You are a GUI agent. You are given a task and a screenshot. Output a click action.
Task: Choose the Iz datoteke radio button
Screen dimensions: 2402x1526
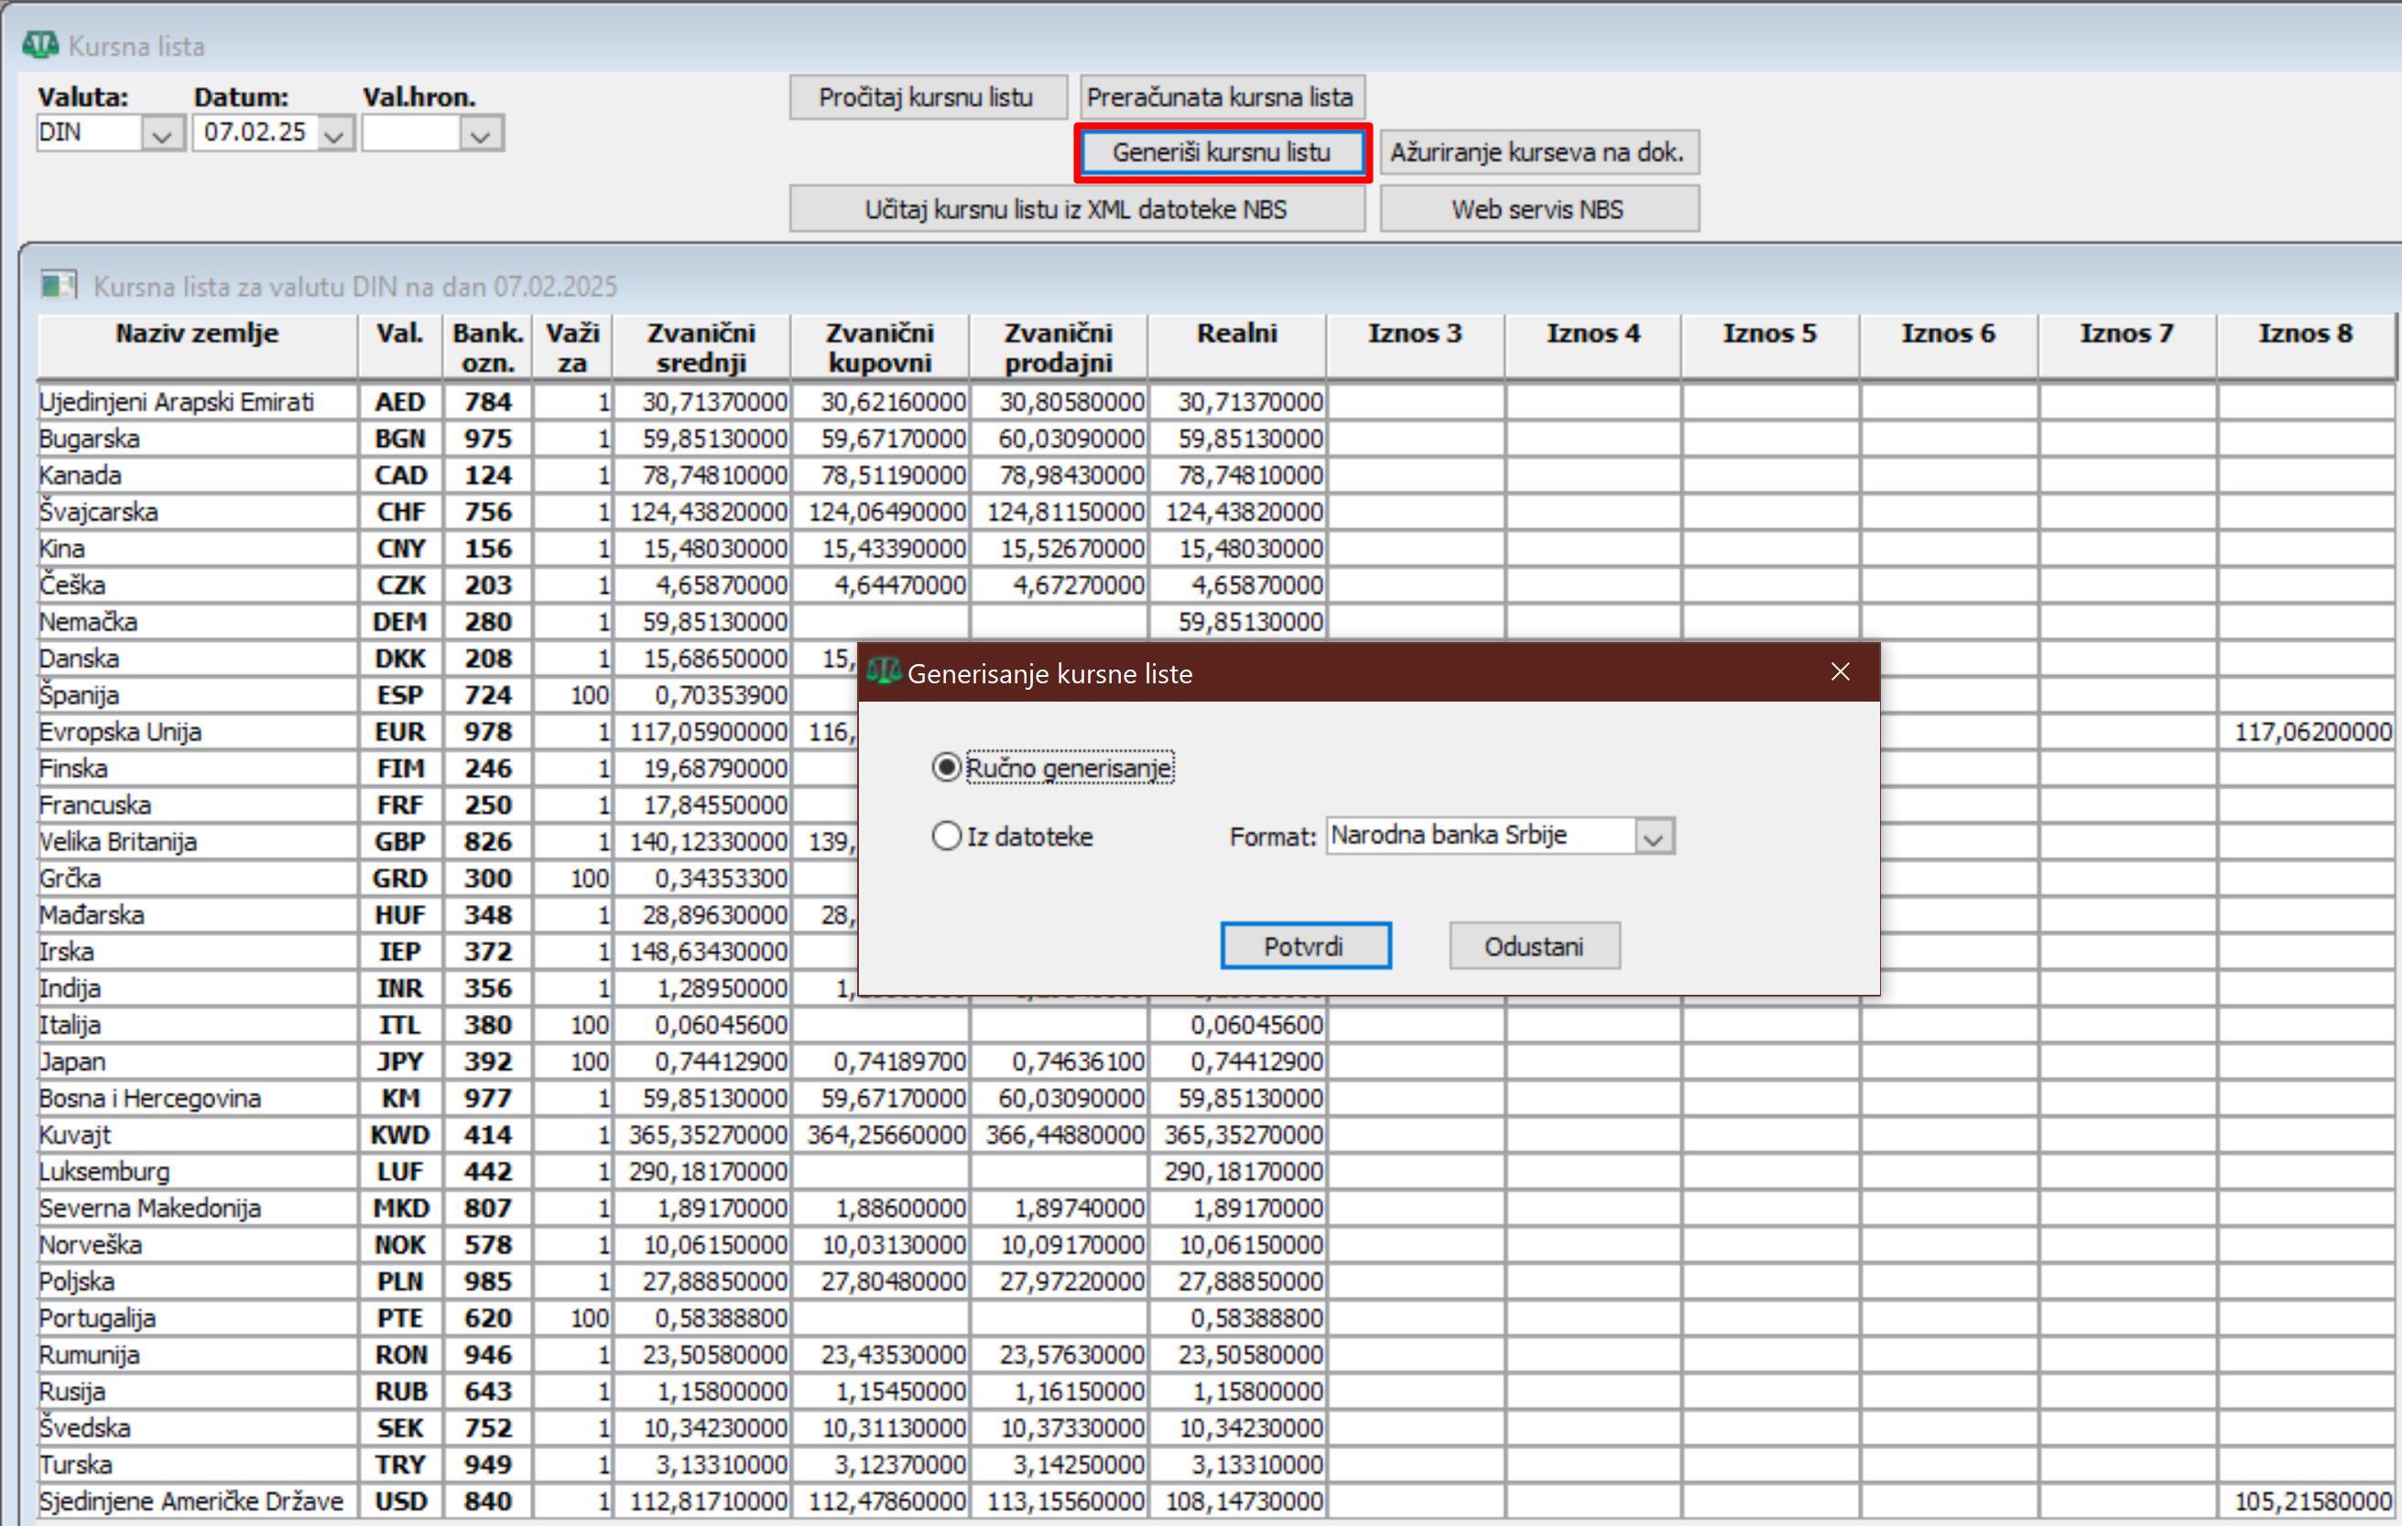click(x=946, y=835)
